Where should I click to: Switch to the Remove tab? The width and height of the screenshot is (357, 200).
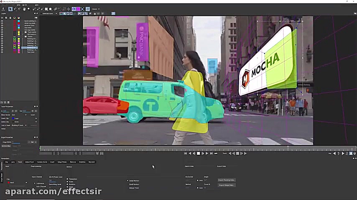pos(73,162)
